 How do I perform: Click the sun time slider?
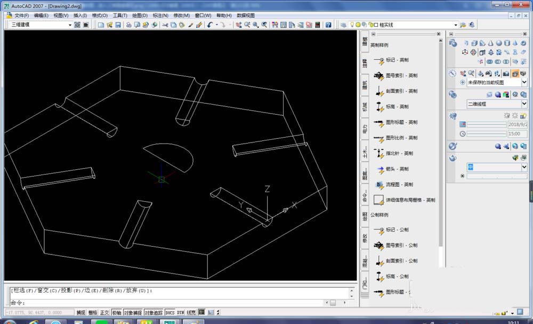(487, 134)
